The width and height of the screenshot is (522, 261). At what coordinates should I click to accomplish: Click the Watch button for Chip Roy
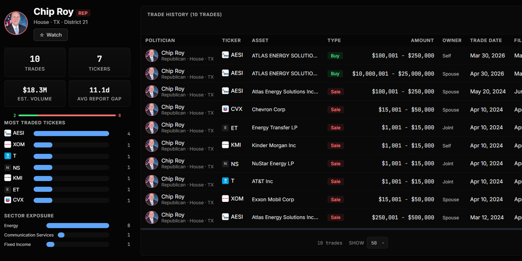coord(50,35)
